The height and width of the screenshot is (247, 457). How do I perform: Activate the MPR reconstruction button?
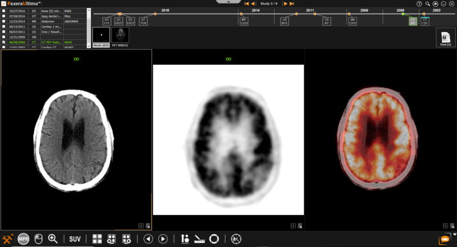click(x=23, y=239)
